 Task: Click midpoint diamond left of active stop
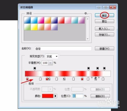[92, 77]
